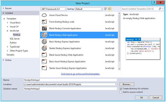Select the Node.js tree item
The image size is (166, 102).
tap(17, 35)
